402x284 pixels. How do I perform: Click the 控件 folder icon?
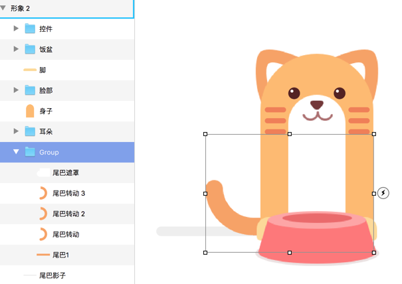tap(30, 29)
